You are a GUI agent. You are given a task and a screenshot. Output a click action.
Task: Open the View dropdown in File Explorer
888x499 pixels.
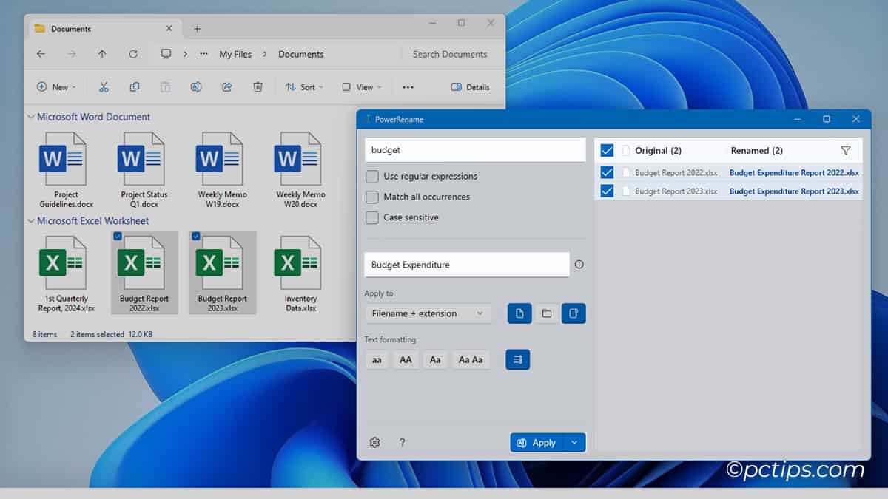click(x=362, y=87)
